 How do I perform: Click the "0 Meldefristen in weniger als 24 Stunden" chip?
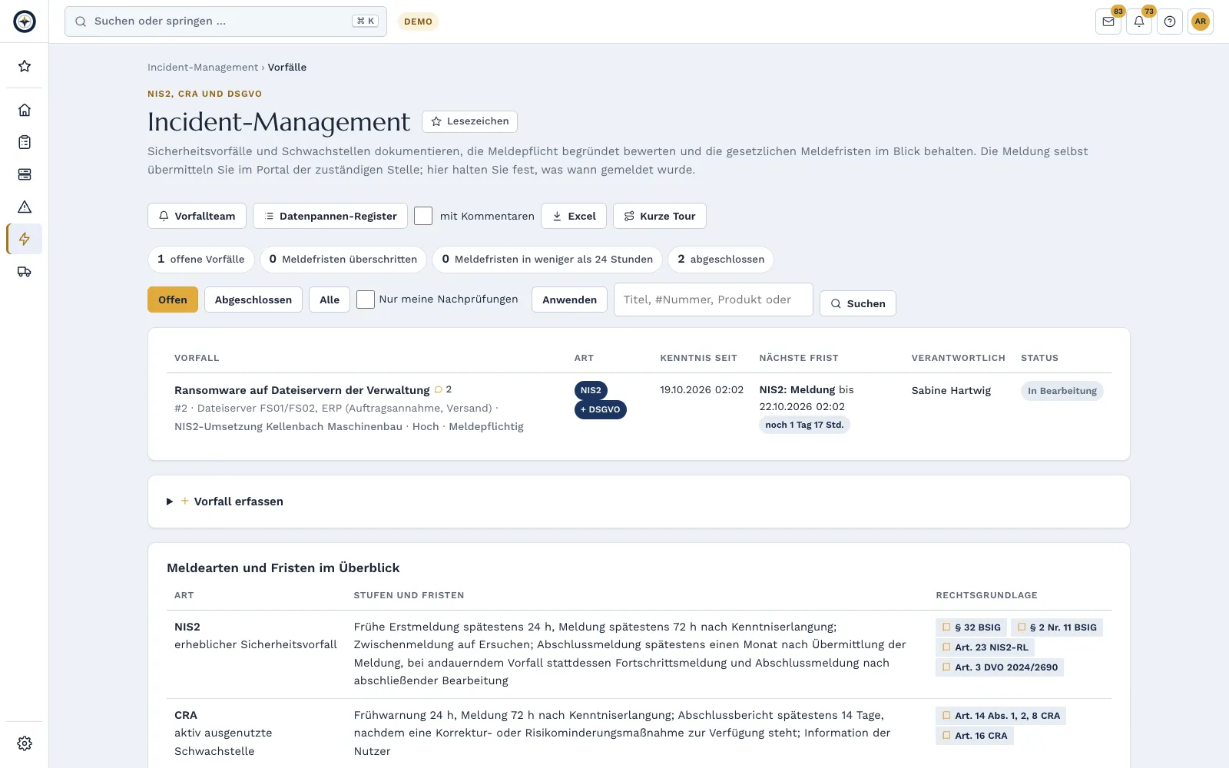[548, 260]
